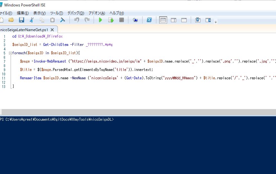The image size is (276, 174).
Task: Open a script with the folder icon
Action: 11,20
